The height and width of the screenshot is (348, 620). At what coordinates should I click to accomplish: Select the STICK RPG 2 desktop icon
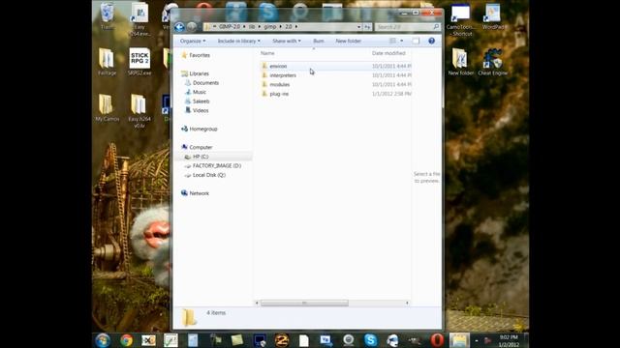(x=139, y=62)
